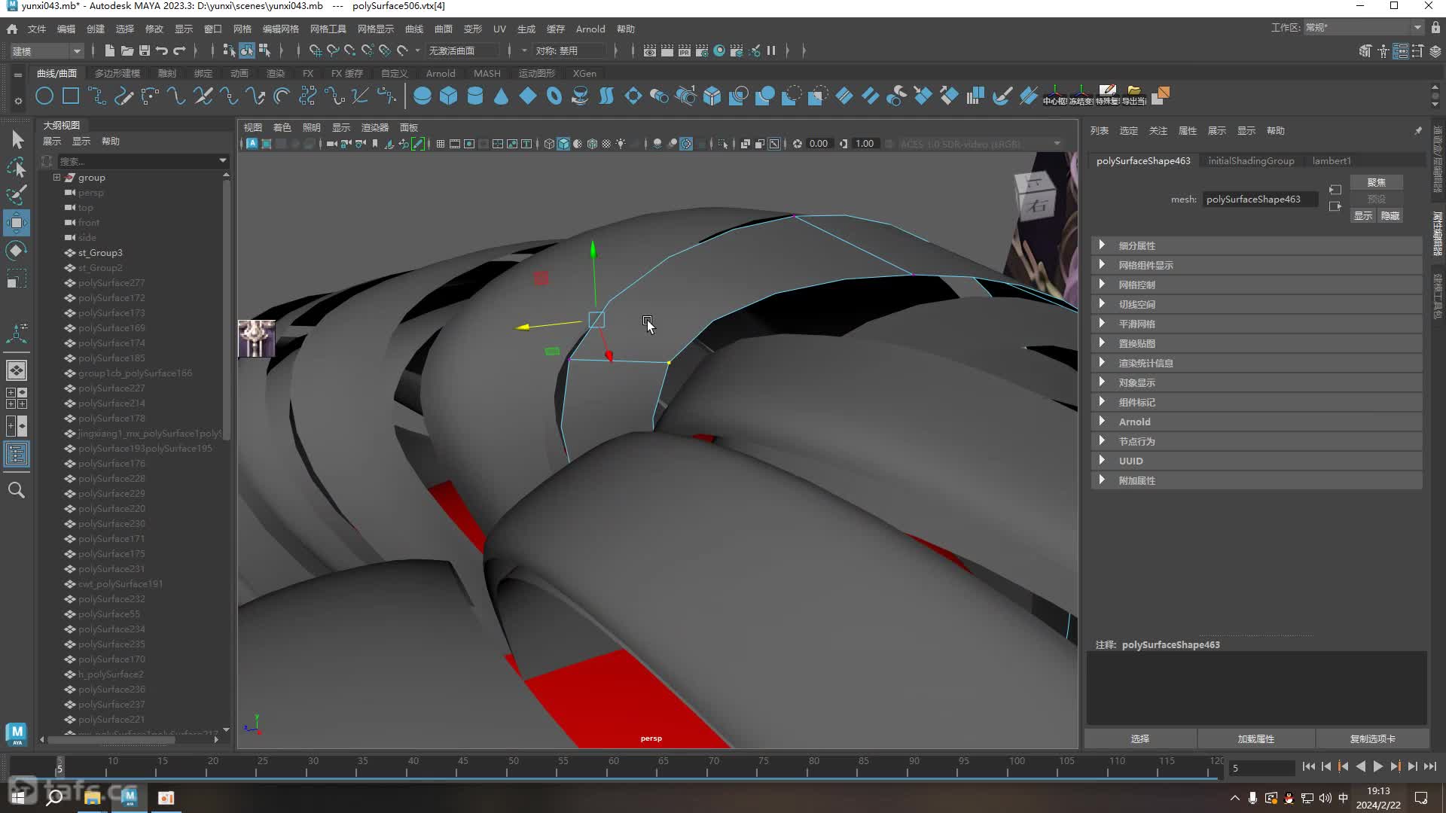Click the undo arrow icon
This screenshot has height=813, width=1446.
pos(162,50)
